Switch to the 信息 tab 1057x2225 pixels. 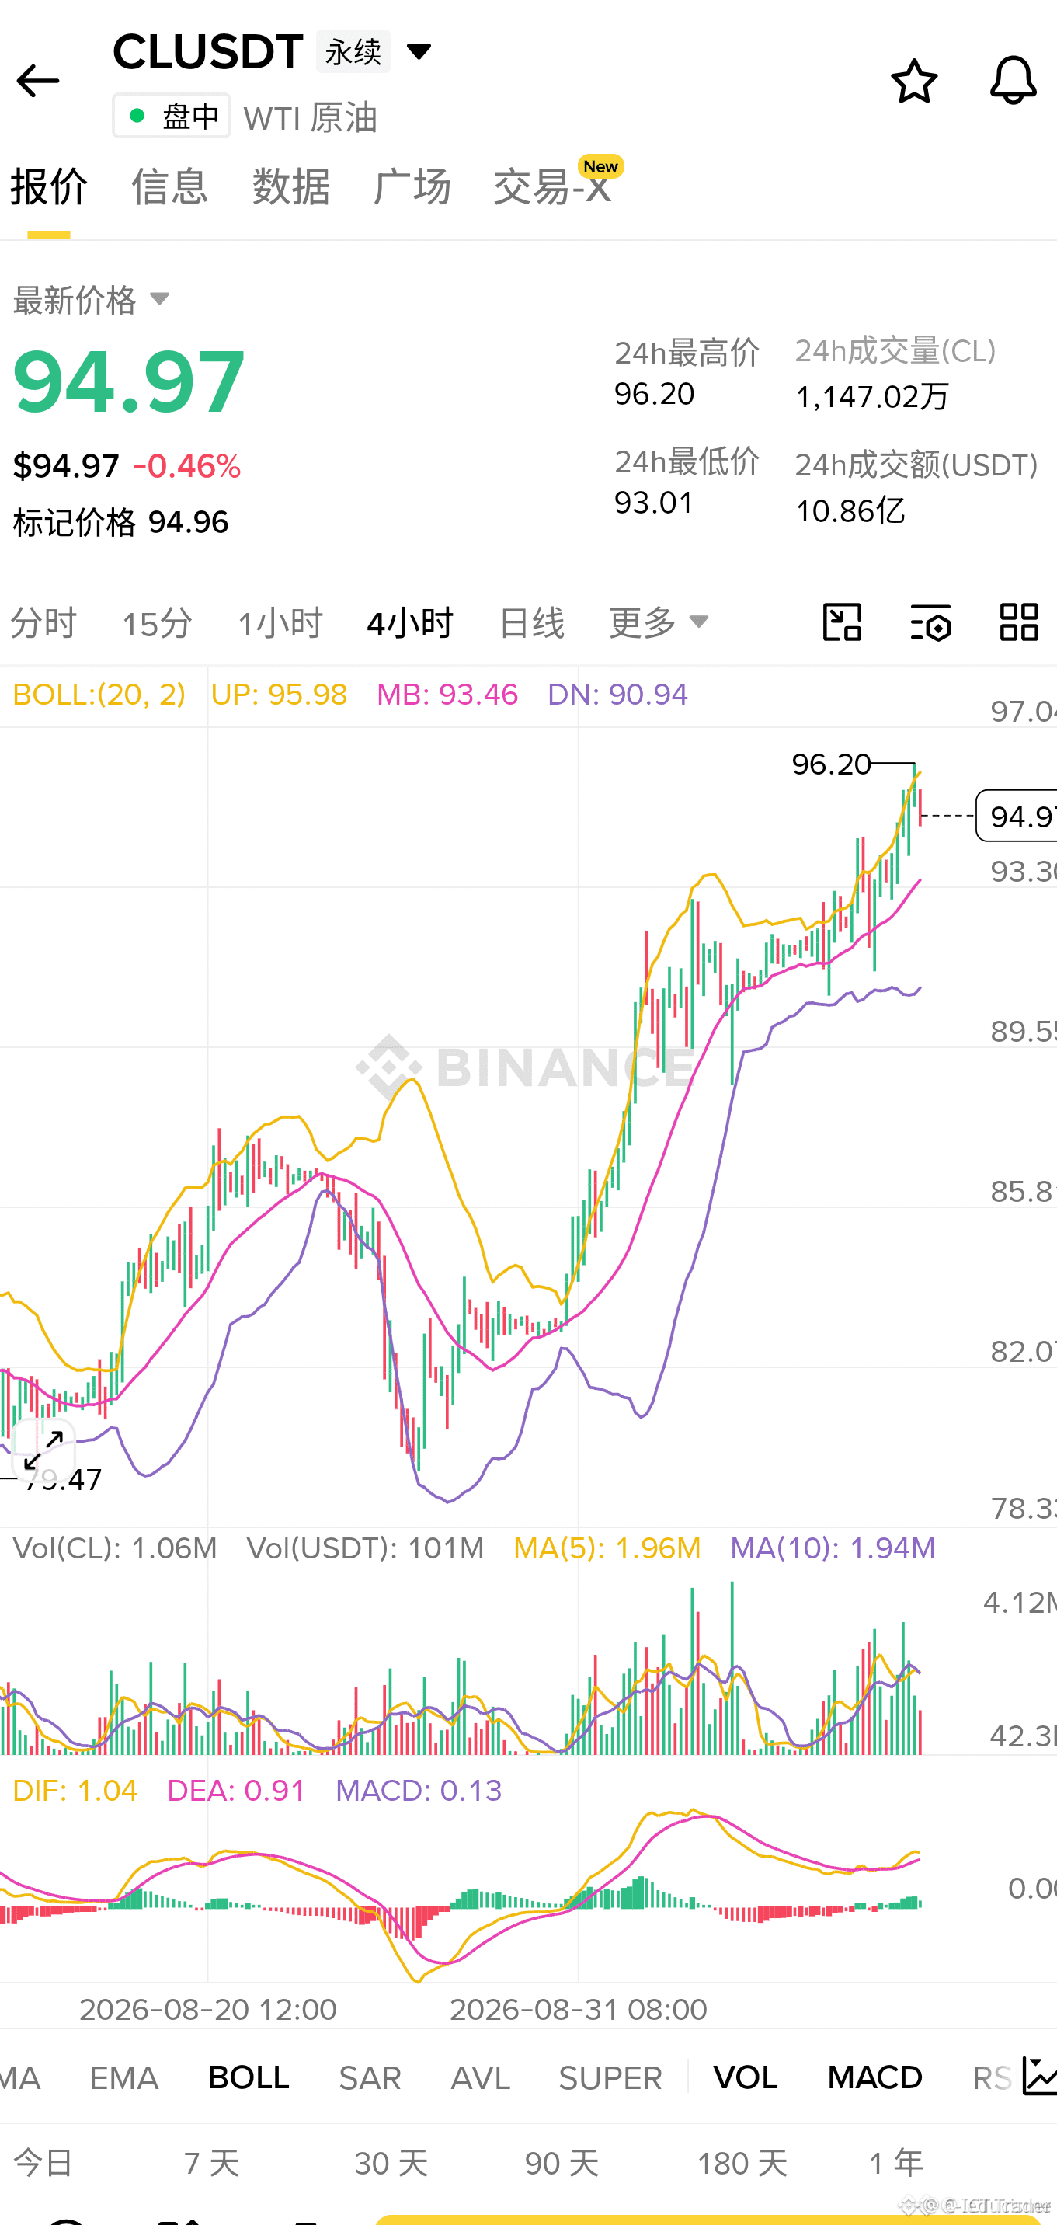pos(169,186)
